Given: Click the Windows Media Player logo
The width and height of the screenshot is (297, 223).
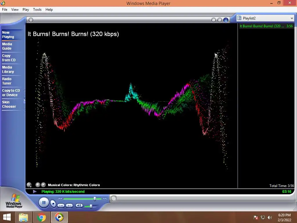Looking at the screenshot, I should tap(14, 201).
